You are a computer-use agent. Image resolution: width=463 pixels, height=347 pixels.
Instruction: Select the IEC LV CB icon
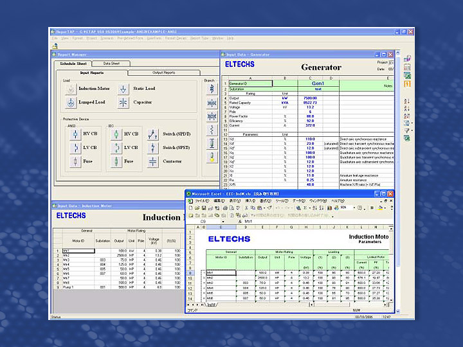pyautogui.click(x=116, y=148)
